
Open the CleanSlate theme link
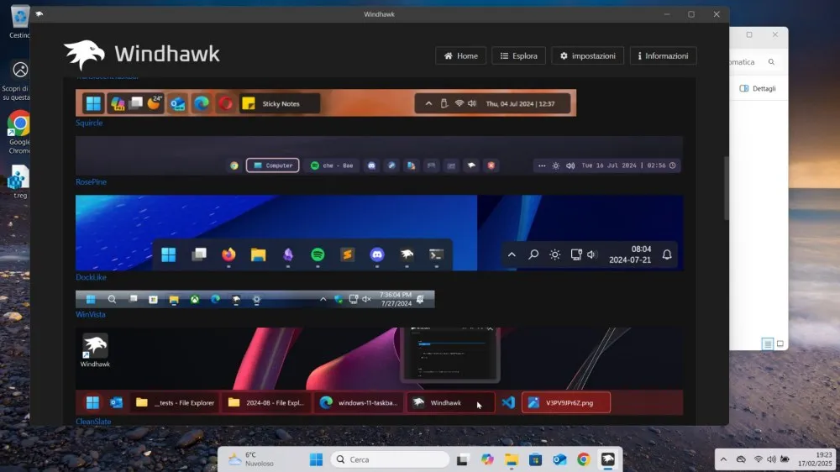(x=93, y=421)
